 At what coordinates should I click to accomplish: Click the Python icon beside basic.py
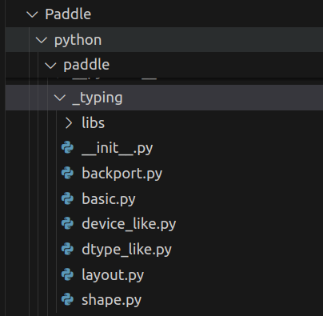pyautogui.click(x=67, y=198)
